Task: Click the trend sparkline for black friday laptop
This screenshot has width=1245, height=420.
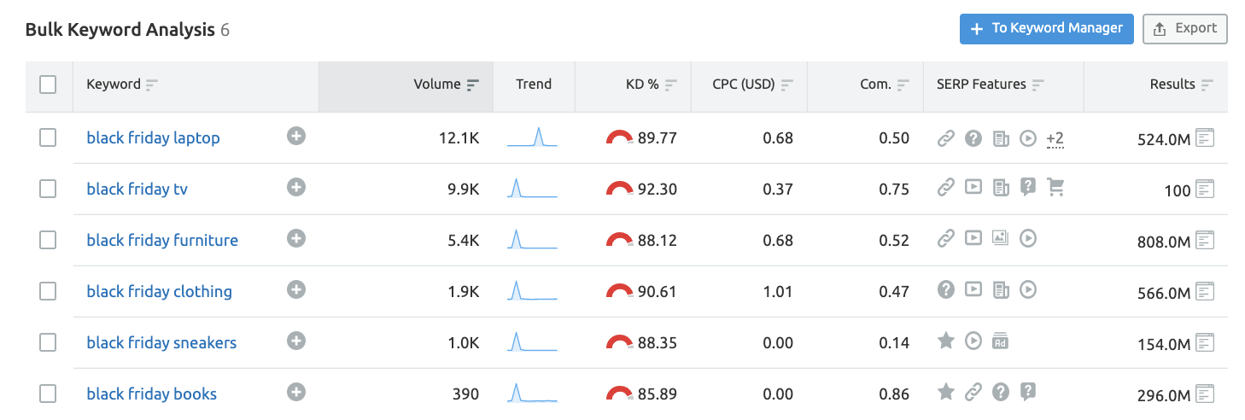Action: [532, 137]
